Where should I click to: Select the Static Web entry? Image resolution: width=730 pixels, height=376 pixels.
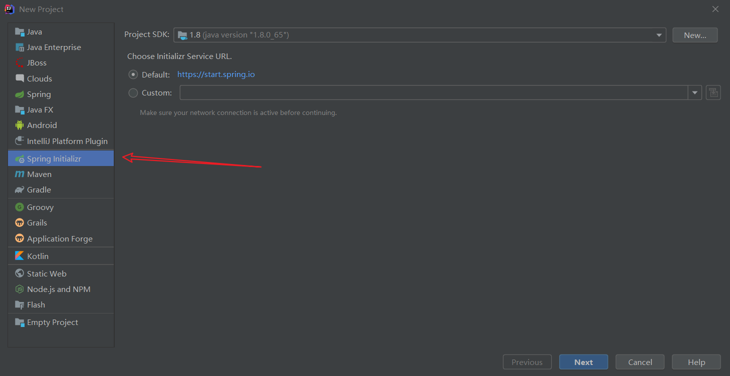(x=61, y=273)
